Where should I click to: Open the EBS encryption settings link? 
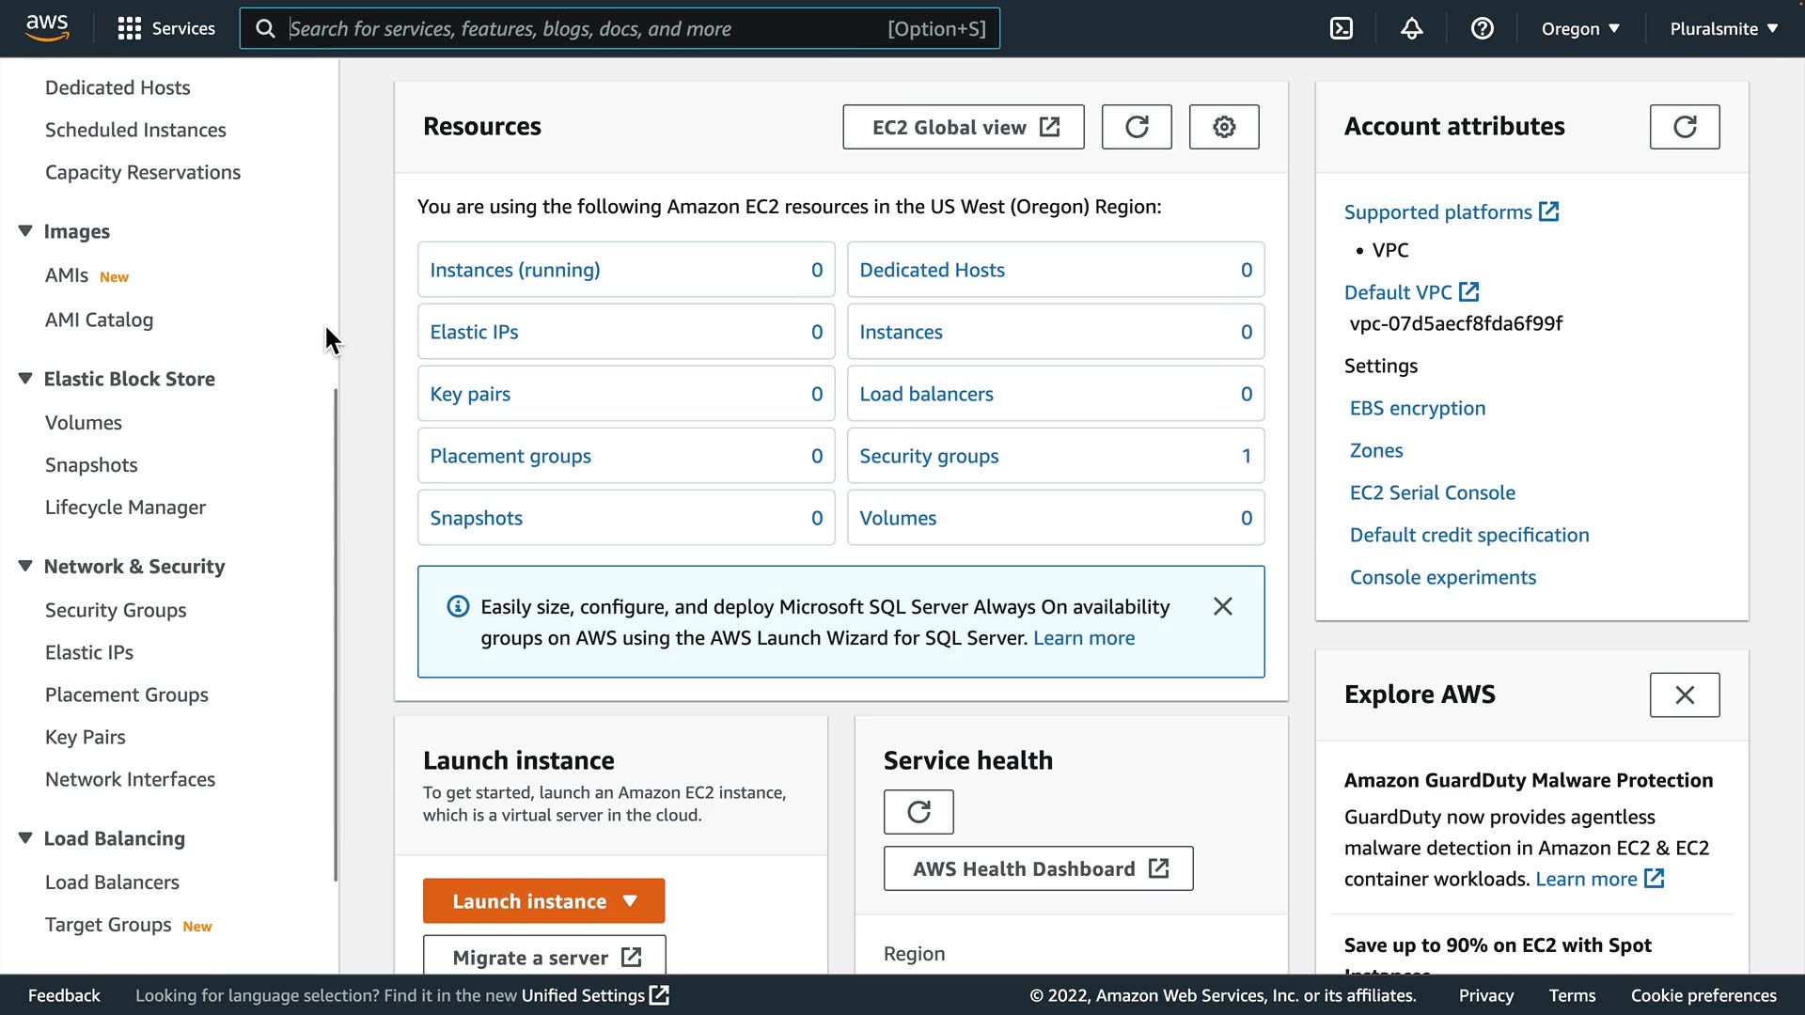[x=1417, y=408]
